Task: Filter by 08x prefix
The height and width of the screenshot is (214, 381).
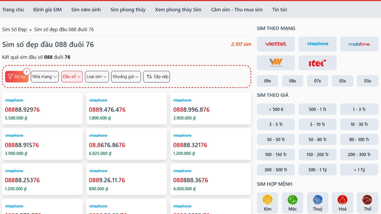Action: [x=292, y=81]
